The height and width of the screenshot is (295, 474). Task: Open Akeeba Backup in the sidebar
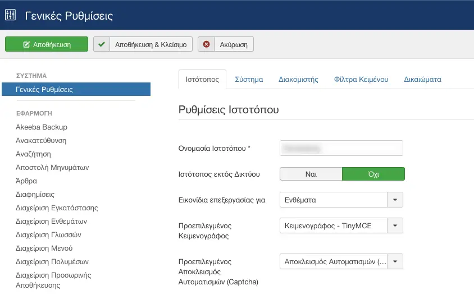click(x=42, y=127)
